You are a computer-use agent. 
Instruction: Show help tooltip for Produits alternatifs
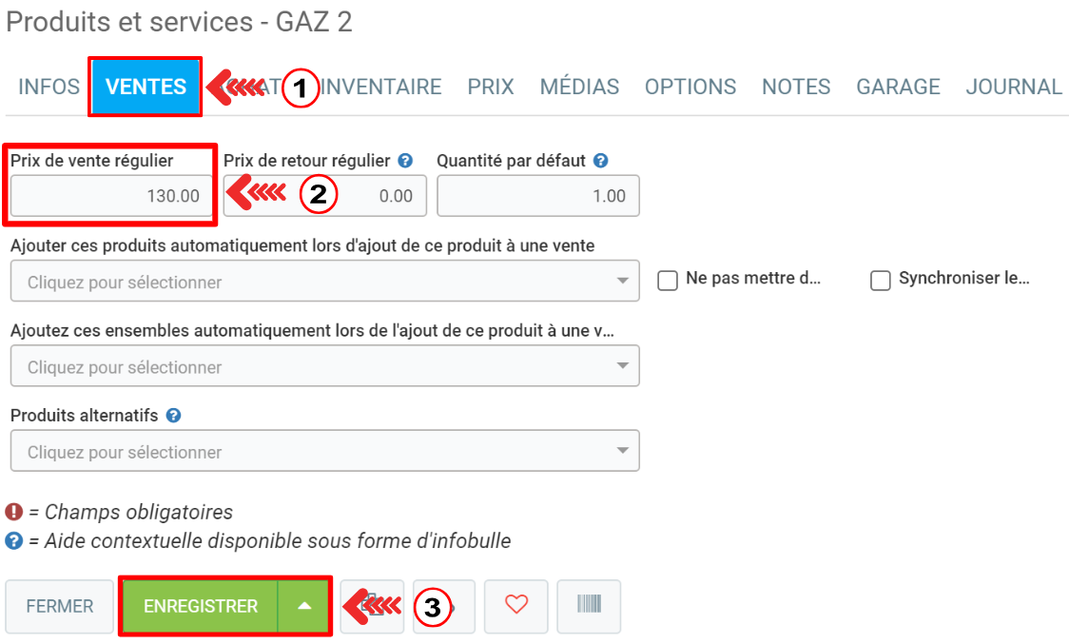tap(173, 416)
